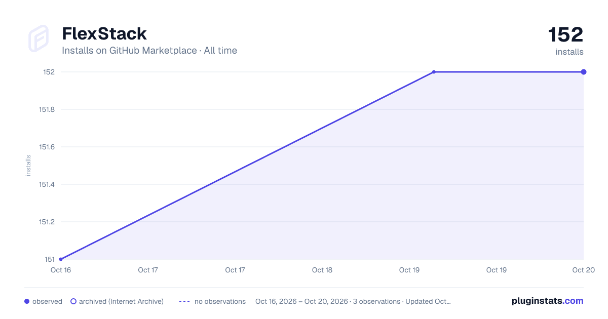608x319 pixels.
Task: Select the Oct 16 data point at 151
Action: (61, 259)
